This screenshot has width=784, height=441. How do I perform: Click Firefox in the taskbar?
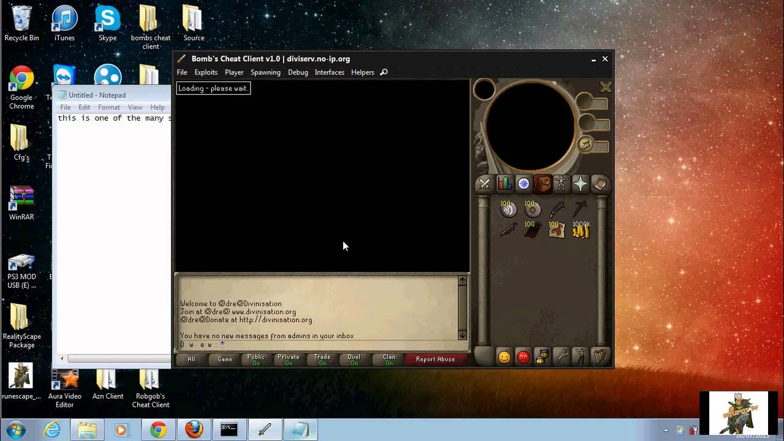point(194,430)
